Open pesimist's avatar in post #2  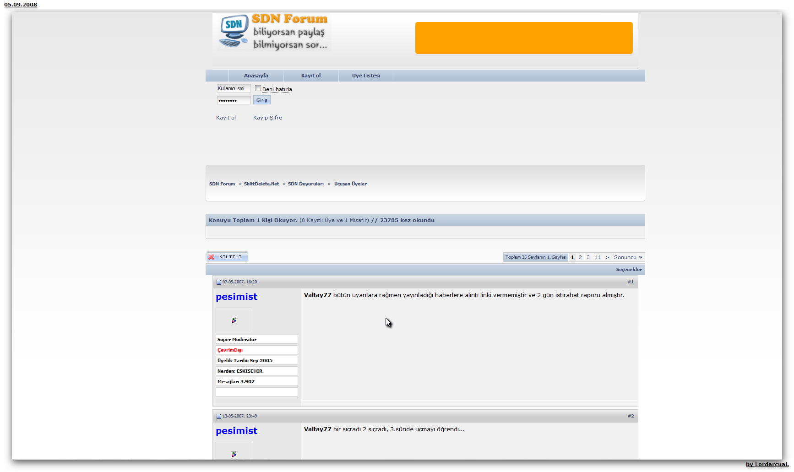[234, 451]
